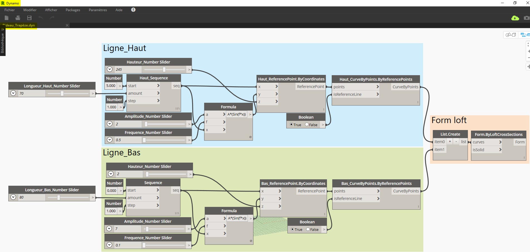Select False on the Ligne_Bas Boolean node
Image resolution: width=530 pixels, height=252 pixels.
307,229
